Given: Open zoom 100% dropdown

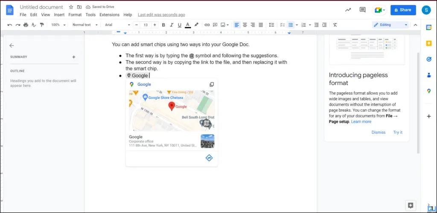Looking at the screenshot, I should pyautogui.click(x=58, y=25).
